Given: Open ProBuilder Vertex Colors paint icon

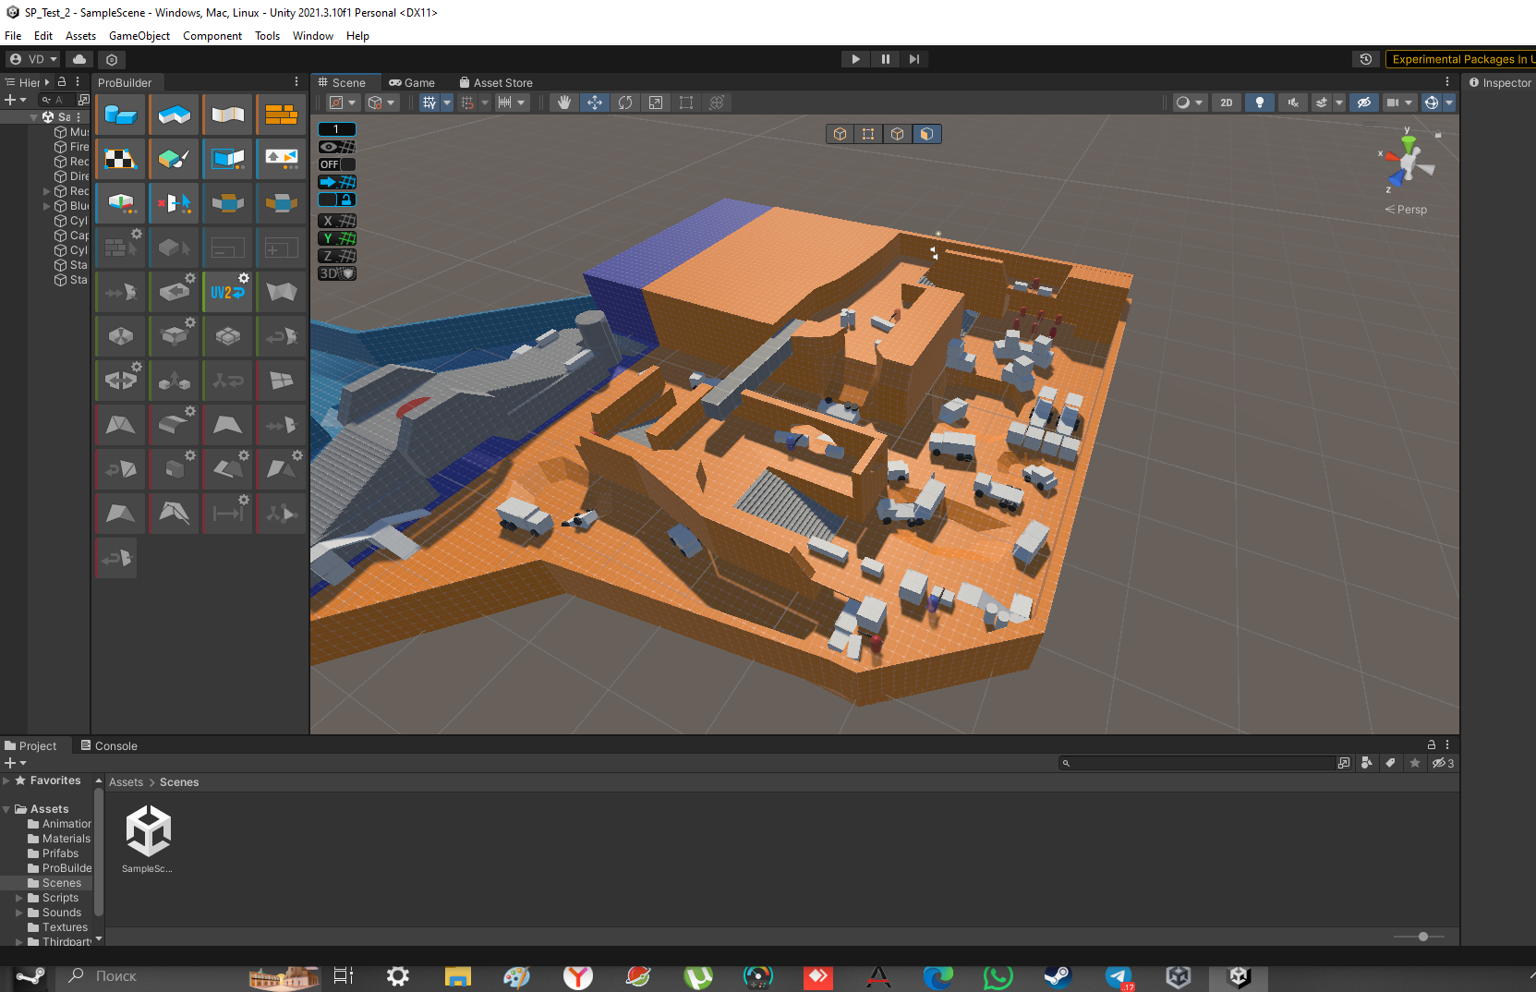Looking at the screenshot, I should click(x=174, y=159).
